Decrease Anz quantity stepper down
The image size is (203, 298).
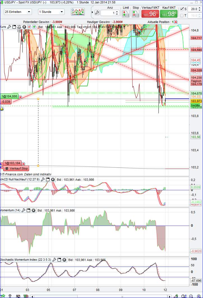coord(117,14)
